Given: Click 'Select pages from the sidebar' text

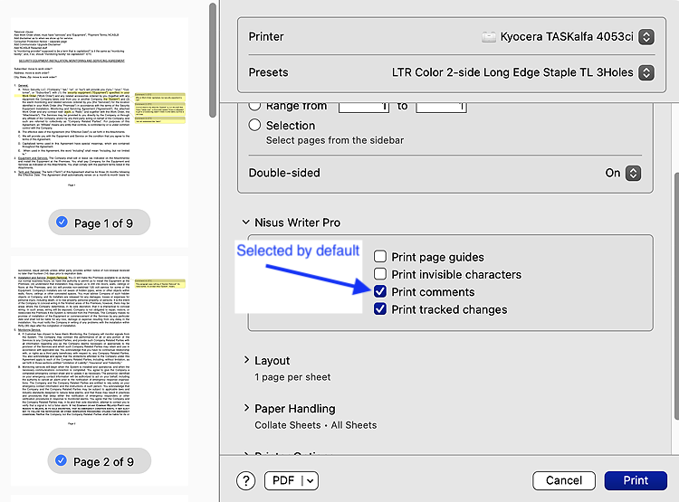Looking at the screenshot, I should click(x=335, y=140).
